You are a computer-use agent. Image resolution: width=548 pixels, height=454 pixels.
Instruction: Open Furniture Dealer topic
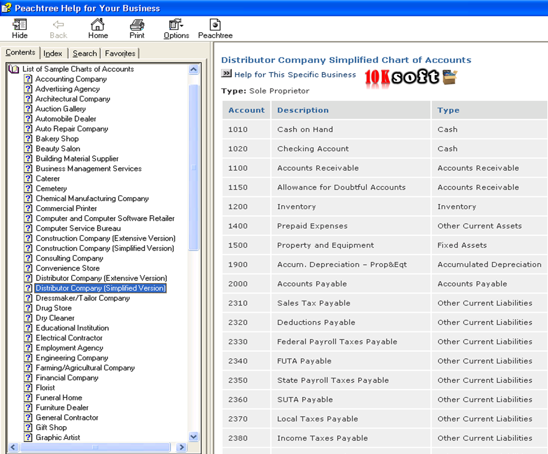(x=62, y=407)
